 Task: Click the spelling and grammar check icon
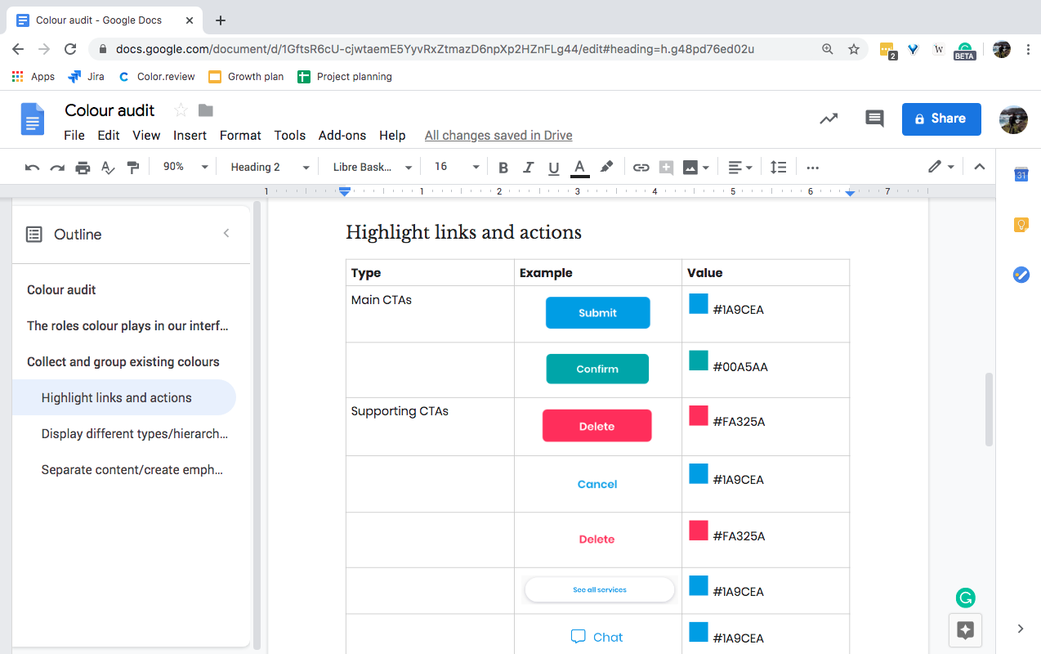(x=108, y=167)
